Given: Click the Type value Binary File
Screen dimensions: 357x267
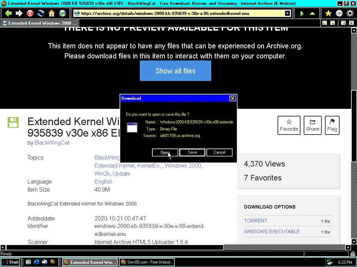Looking at the screenshot, I should [168, 129].
